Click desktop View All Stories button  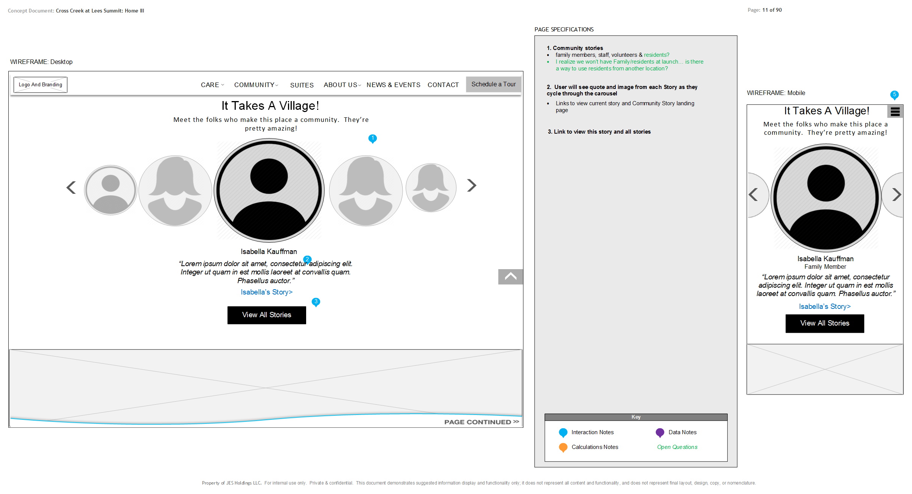pos(266,315)
